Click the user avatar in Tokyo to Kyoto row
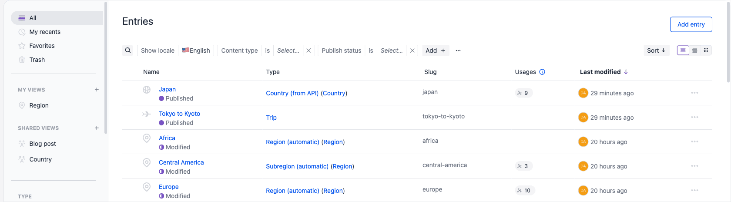731x202 pixels. (583, 118)
